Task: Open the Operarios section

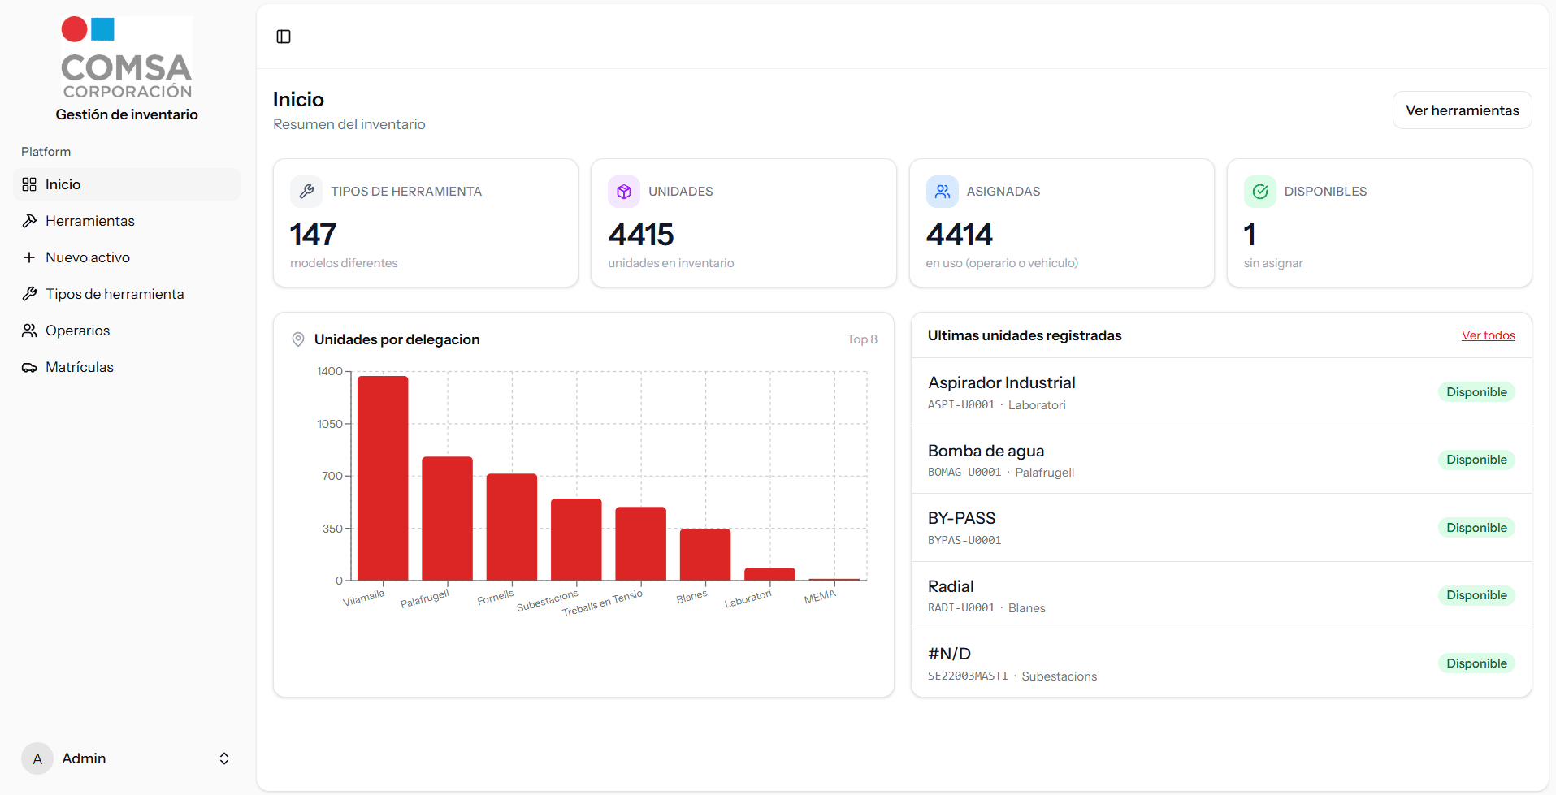Action: point(77,331)
